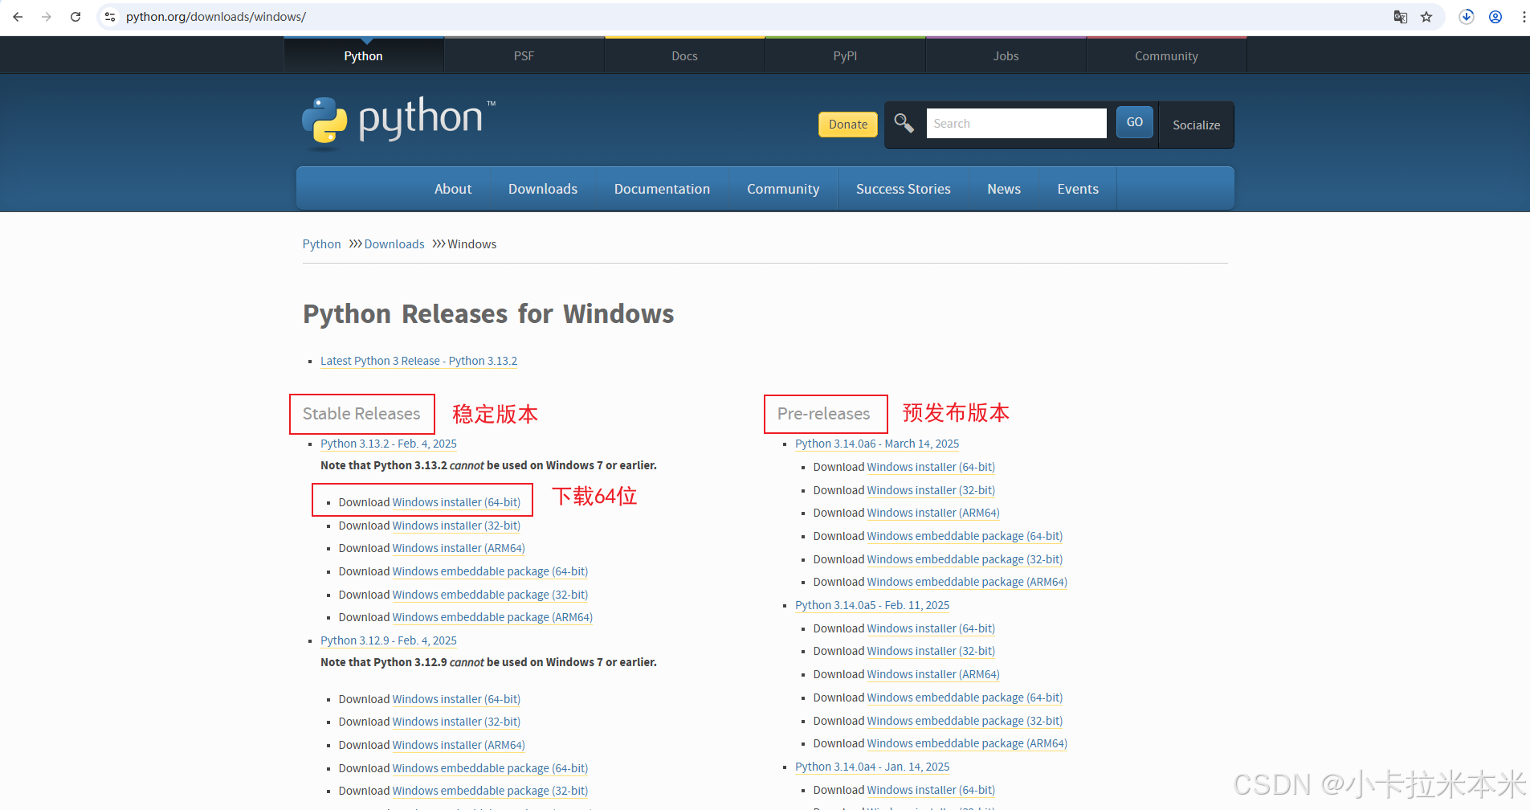Download 3.13.2 Windows installer (64-bit)
The width and height of the screenshot is (1530, 810).
click(x=456, y=502)
